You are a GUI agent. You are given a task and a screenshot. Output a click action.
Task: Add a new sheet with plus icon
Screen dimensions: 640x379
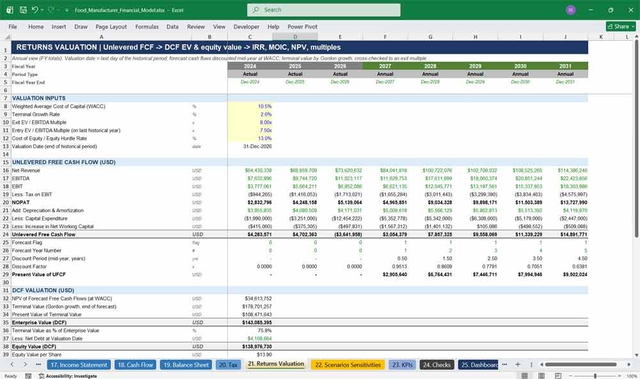click(x=518, y=364)
